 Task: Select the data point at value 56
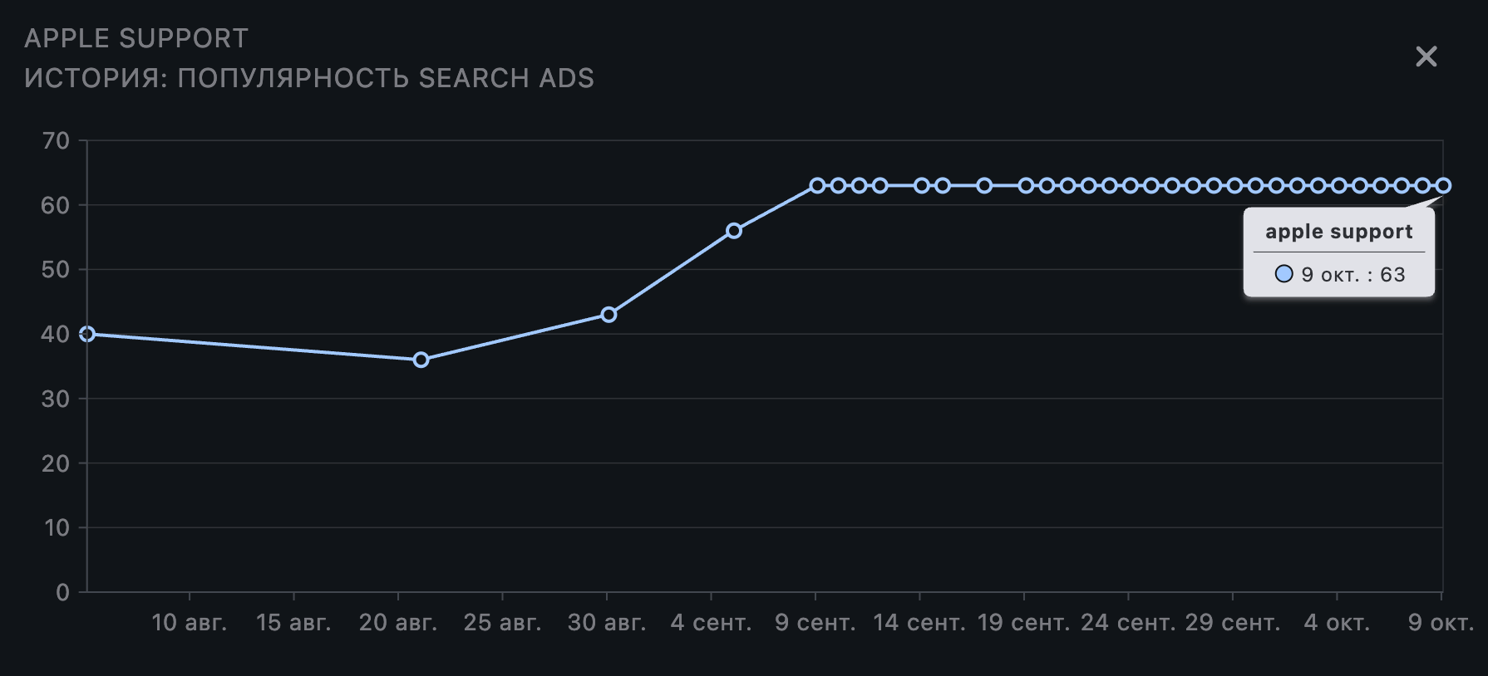(x=734, y=231)
